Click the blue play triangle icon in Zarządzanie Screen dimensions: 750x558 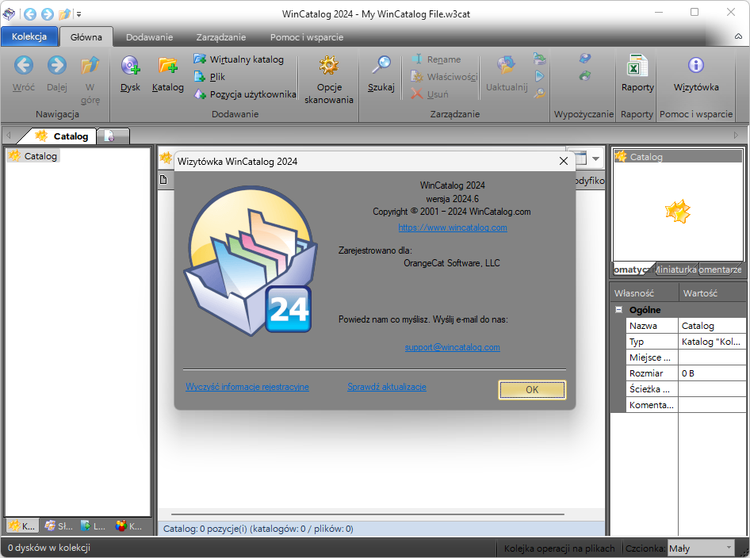pyautogui.click(x=540, y=76)
